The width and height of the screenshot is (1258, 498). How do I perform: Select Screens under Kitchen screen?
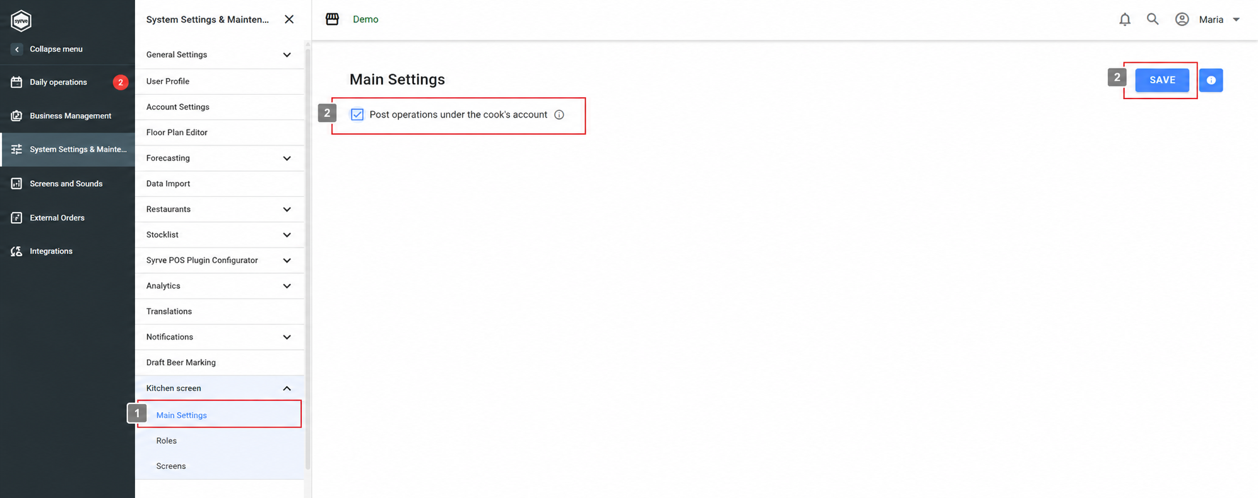tap(220, 466)
